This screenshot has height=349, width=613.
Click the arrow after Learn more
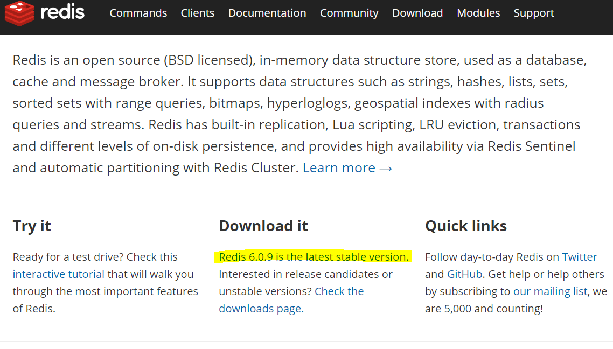coord(387,167)
